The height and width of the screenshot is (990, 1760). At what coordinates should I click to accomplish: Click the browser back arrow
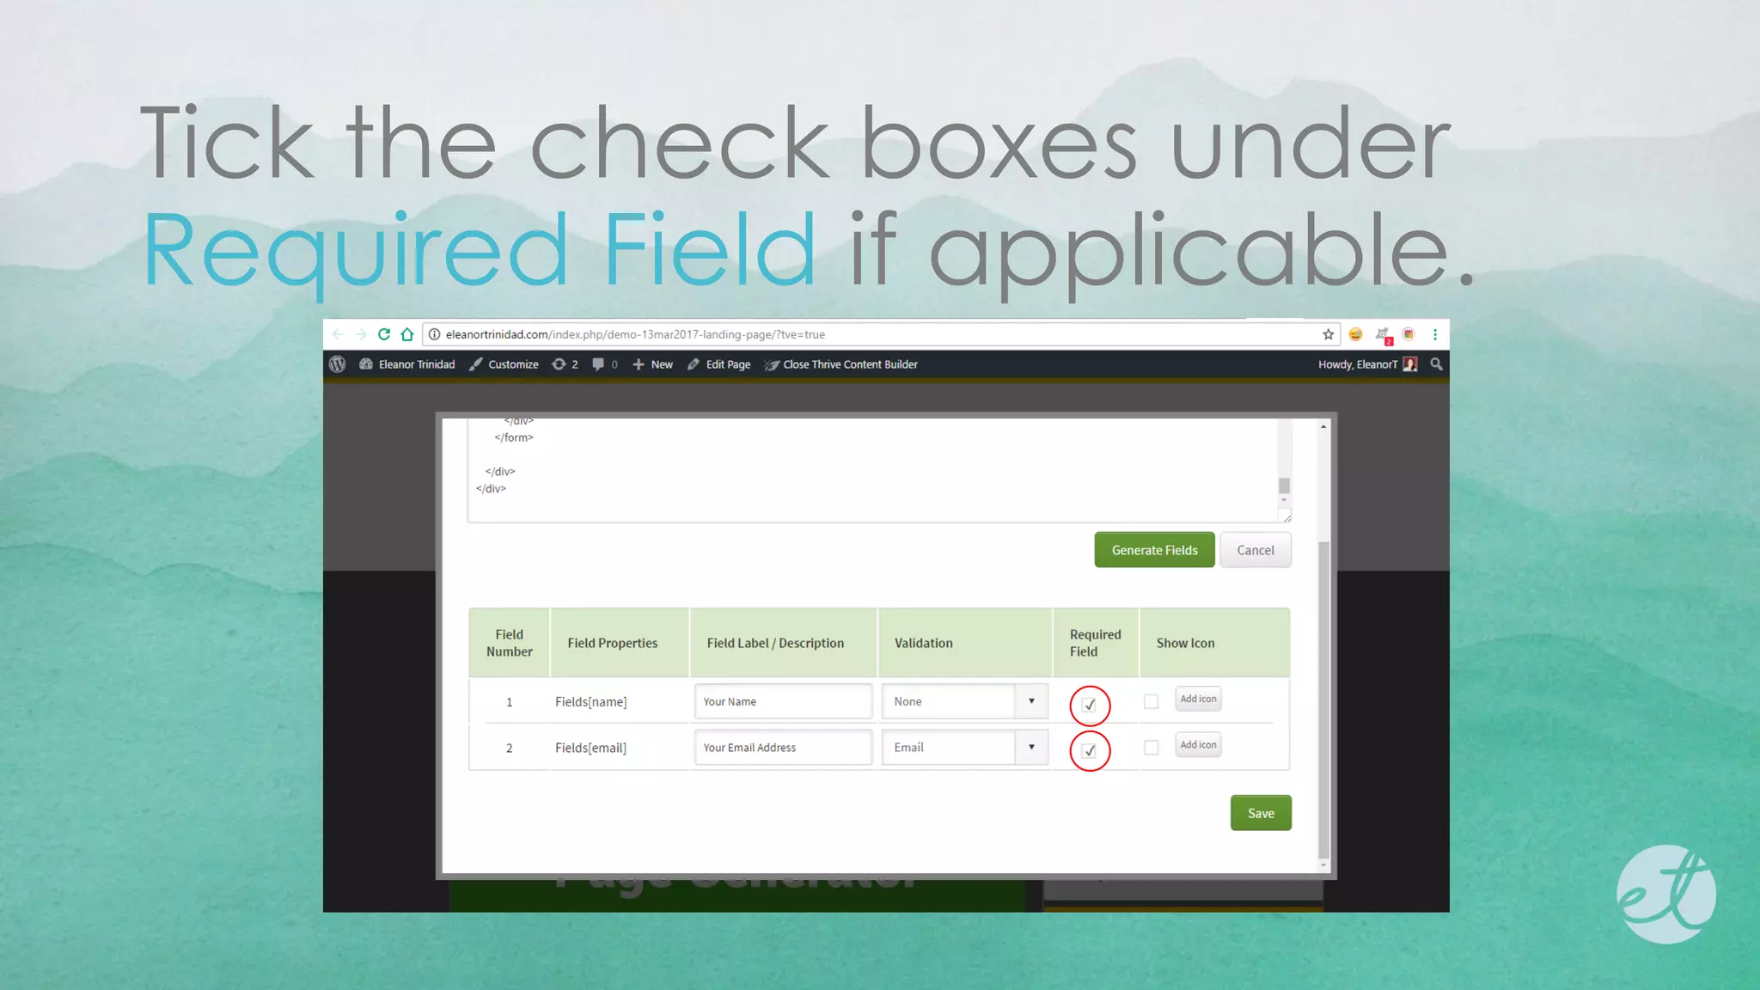pyautogui.click(x=338, y=334)
